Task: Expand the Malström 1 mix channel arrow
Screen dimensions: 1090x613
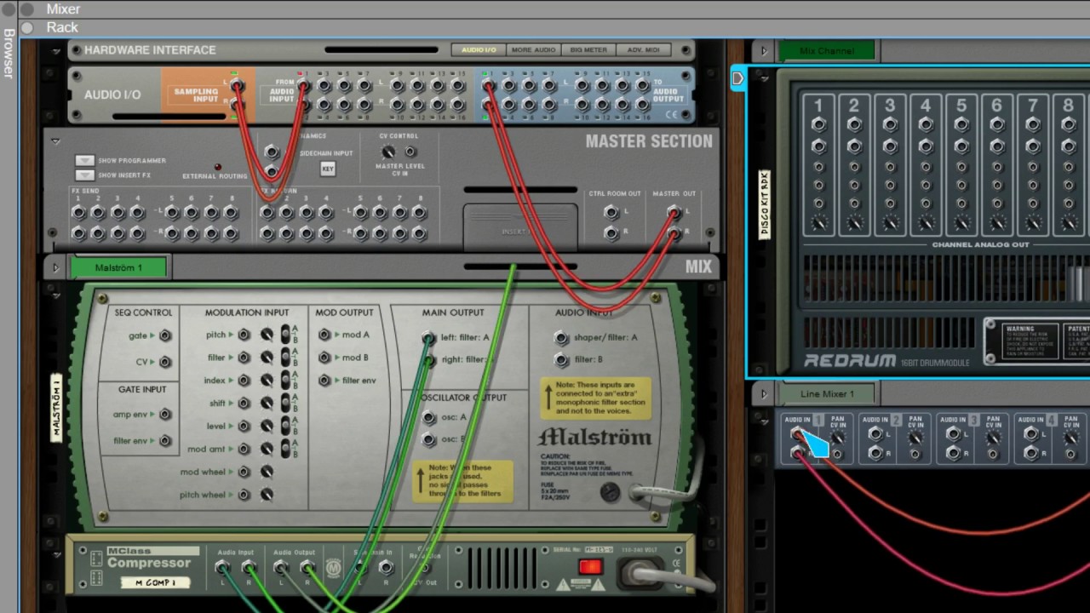Action: coord(56,267)
